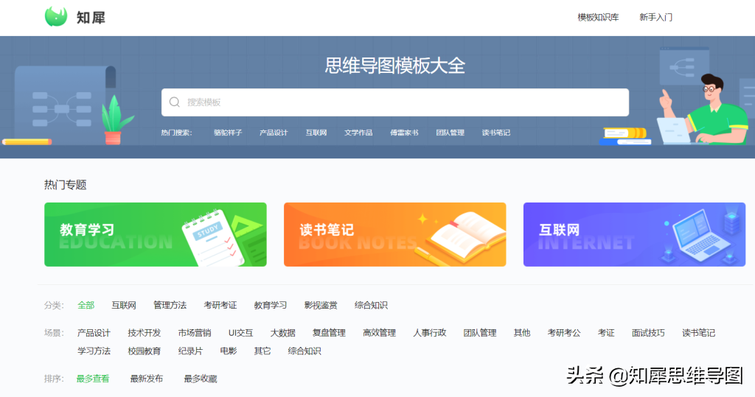Viewport: 755px width, 397px height.
Task: Select 互联网 category filter
Action: 124,305
